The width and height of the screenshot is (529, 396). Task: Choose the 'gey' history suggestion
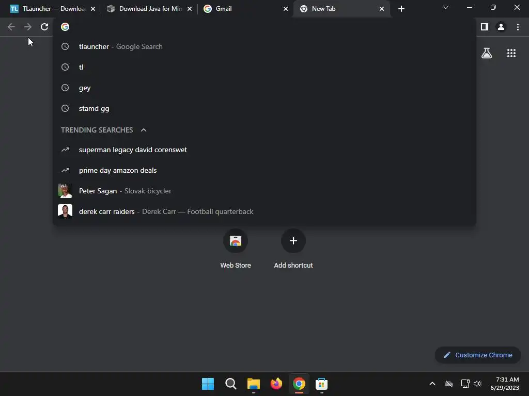(264, 88)
